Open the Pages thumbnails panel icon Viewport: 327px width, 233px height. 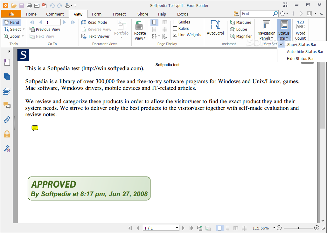pos(7,77)
